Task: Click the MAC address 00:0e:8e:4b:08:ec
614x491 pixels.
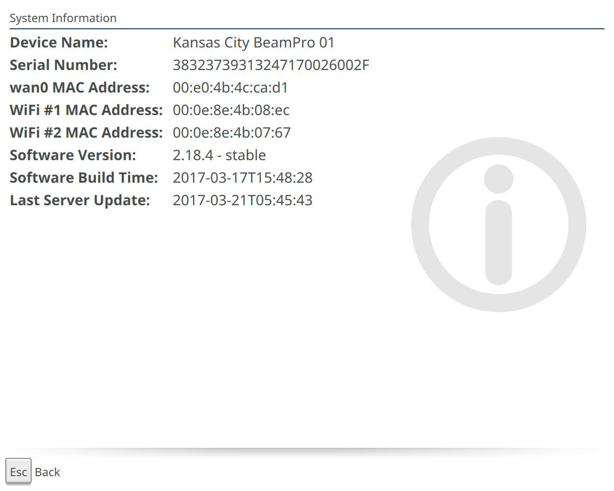Action: tap(231, 110)
